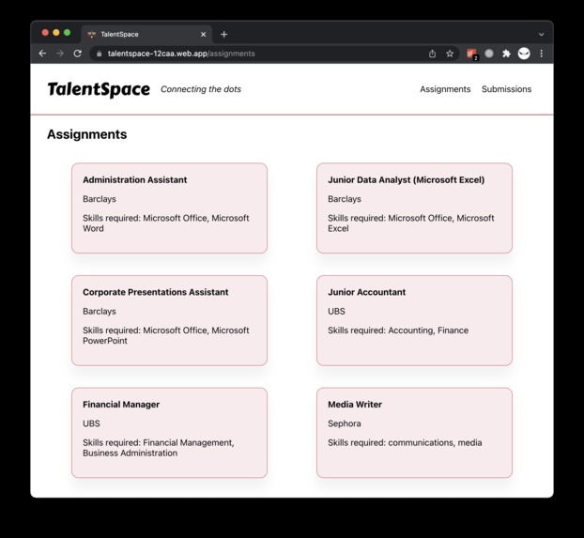Viewport: 584px width, 538px height.
Task: Open the red extension with badge 2
Action: pos(472,54)
